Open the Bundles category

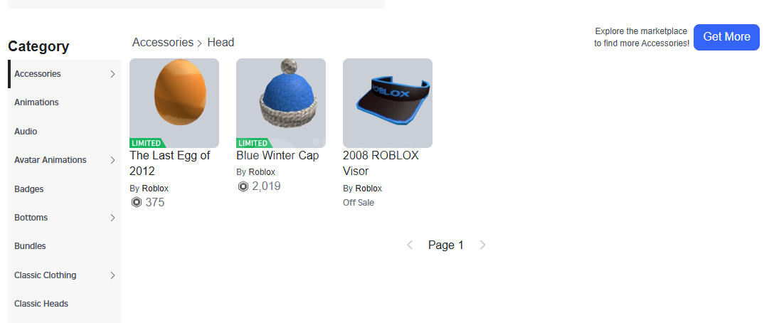pos(30,246)
